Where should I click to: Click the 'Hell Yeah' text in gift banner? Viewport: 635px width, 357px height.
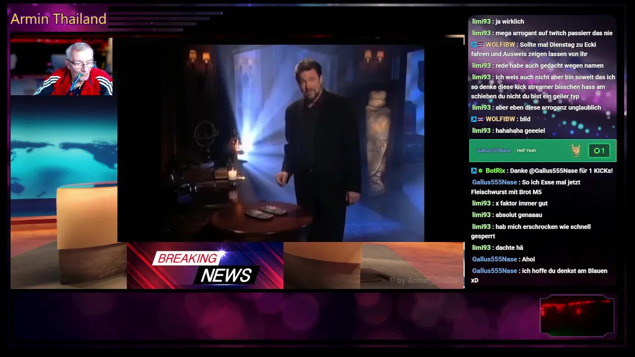click(x=526, y=150)
